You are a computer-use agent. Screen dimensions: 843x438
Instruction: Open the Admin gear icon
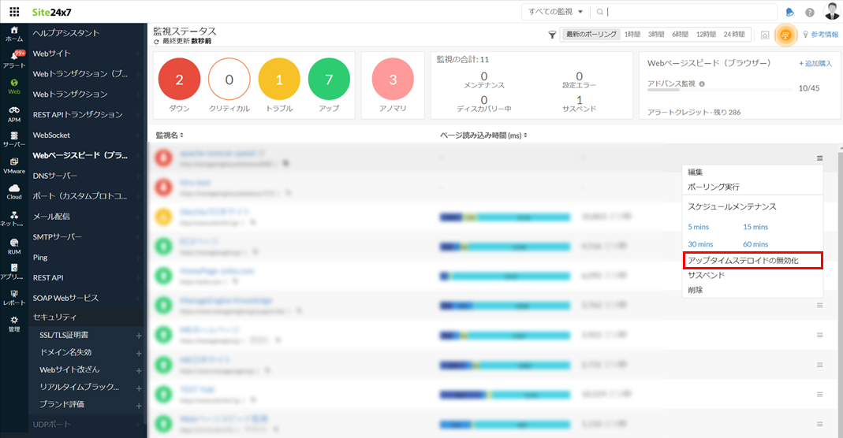[x=14, y=325]
